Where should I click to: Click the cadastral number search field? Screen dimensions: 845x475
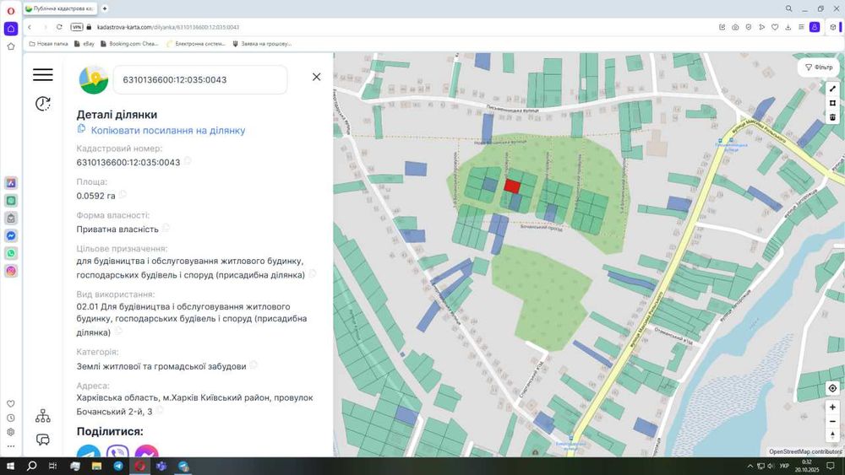pyautogui.click(x=199, y=80)
